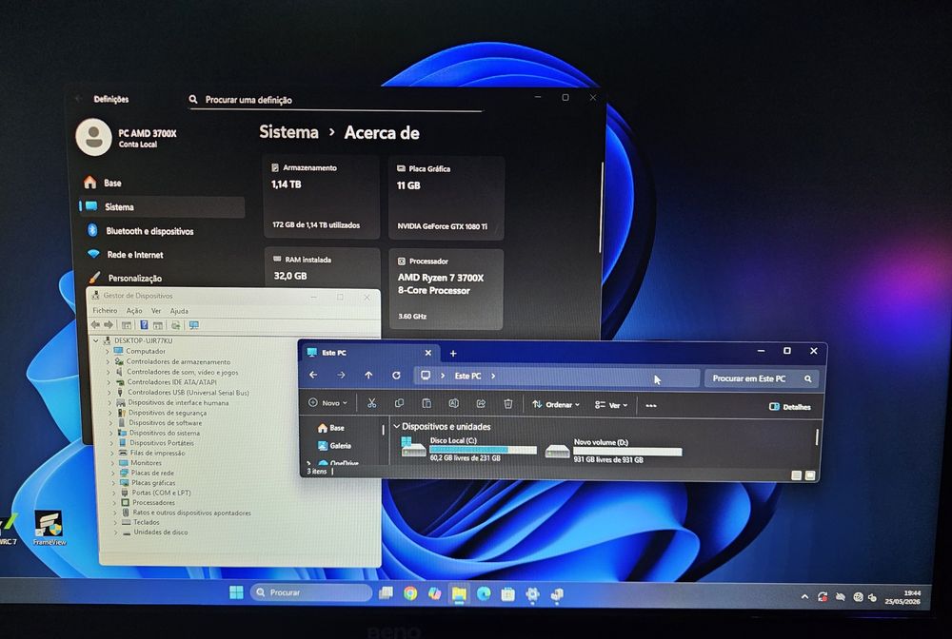
Task: Open the Ficheiro menu in Device Manager
Action: (105, 310)
